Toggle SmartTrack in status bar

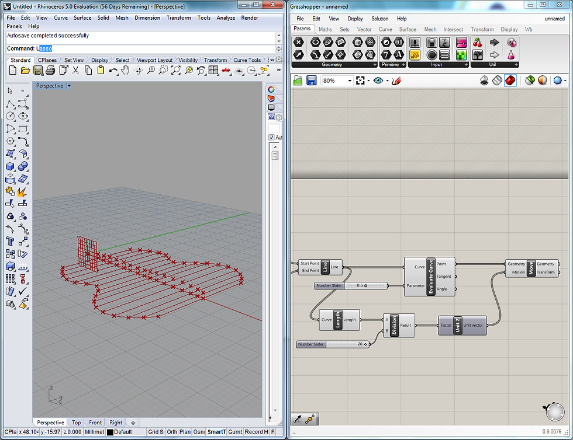coord(217,432)
